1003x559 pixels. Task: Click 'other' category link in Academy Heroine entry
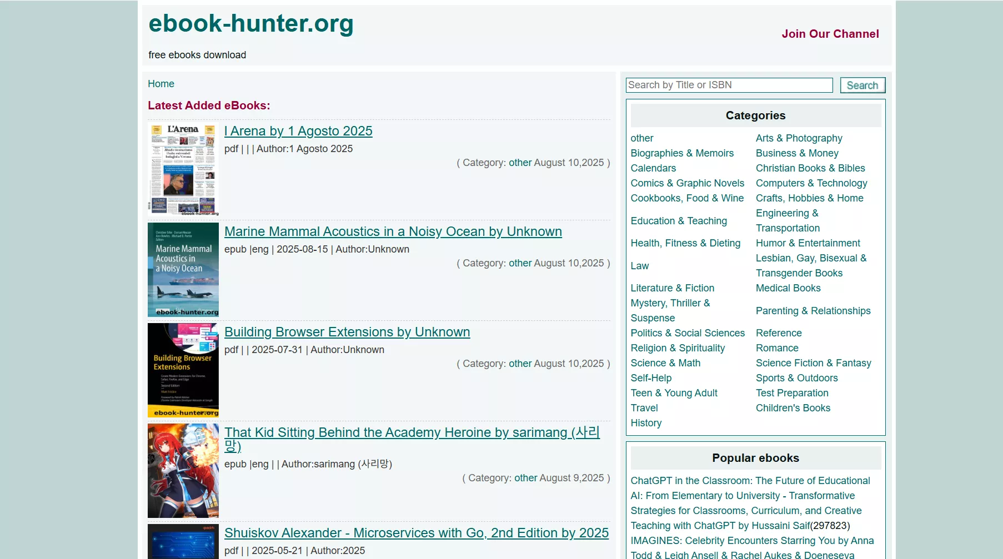[525, 478]
